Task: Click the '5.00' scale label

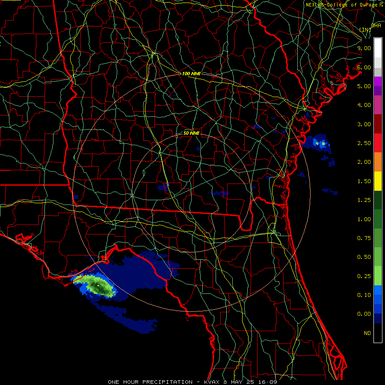Action: [364, 86]
